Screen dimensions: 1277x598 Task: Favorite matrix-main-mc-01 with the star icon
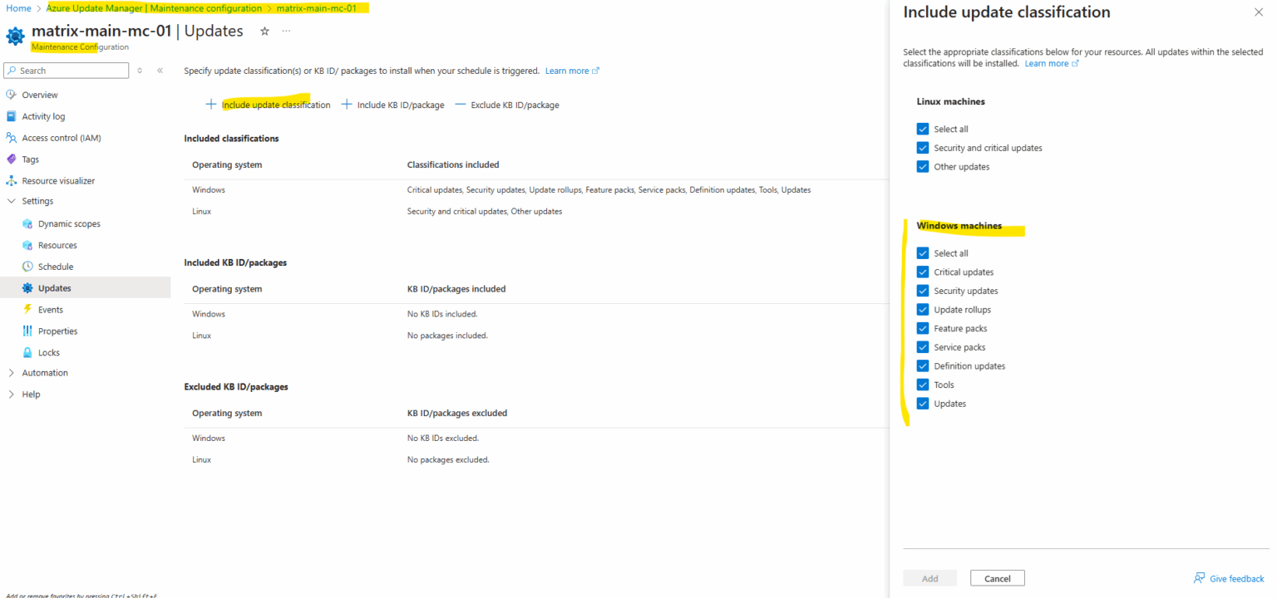pos(265,30)
